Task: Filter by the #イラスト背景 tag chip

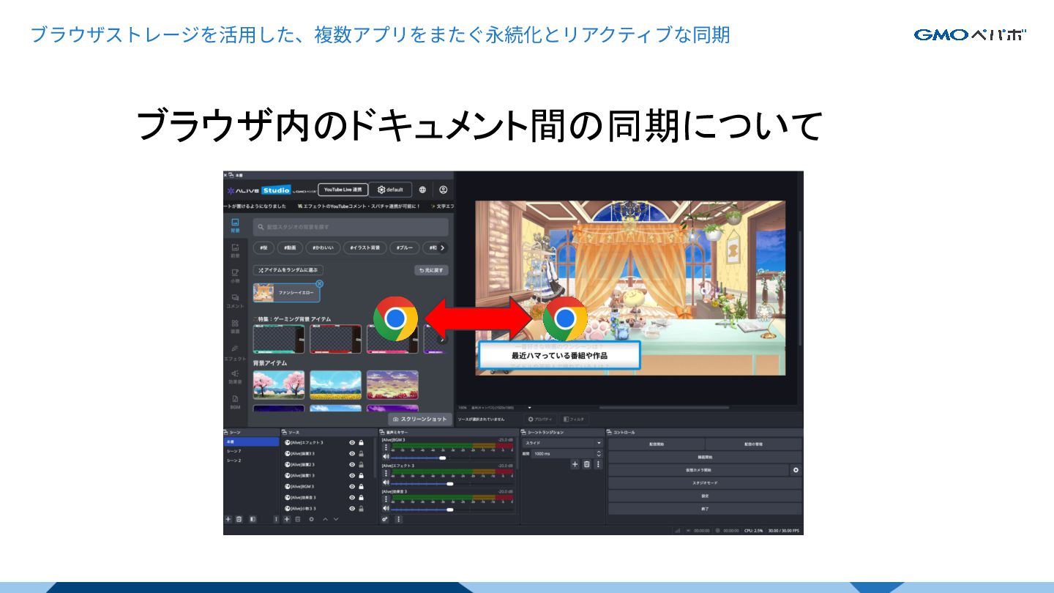Action: click(x=365, y=248)
